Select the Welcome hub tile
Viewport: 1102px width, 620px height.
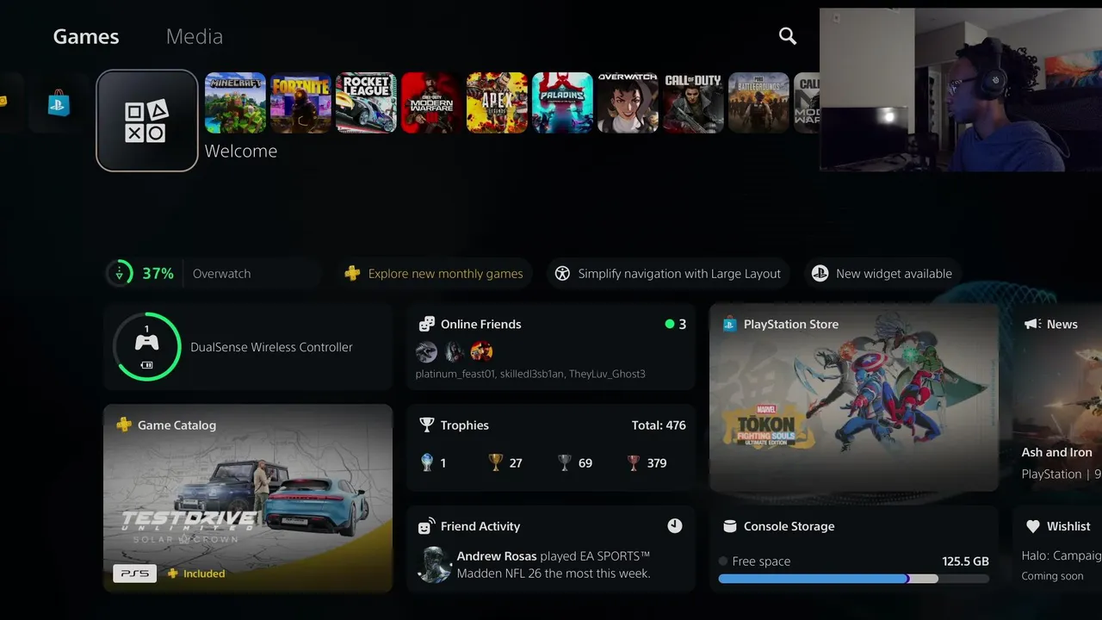(147, 121)
